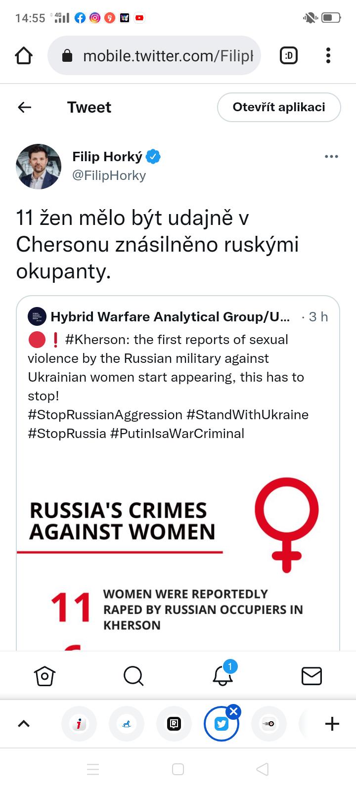Open the Russia's Crimes Against Women image
The width and height of the screenshot is (356, 791).
pyautogui.click(x=178, y=554)
